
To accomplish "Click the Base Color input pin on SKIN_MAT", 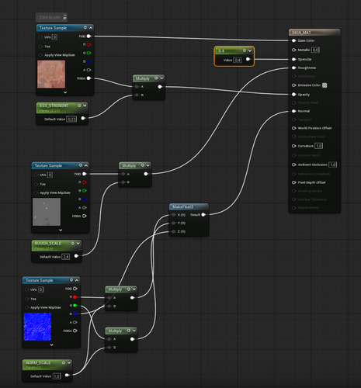I will pyautogui.click(x=293, y=40).
